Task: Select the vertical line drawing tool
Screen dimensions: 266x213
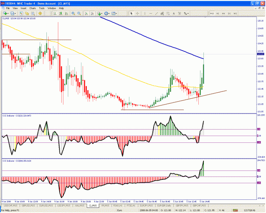Action: coord(145,13)
